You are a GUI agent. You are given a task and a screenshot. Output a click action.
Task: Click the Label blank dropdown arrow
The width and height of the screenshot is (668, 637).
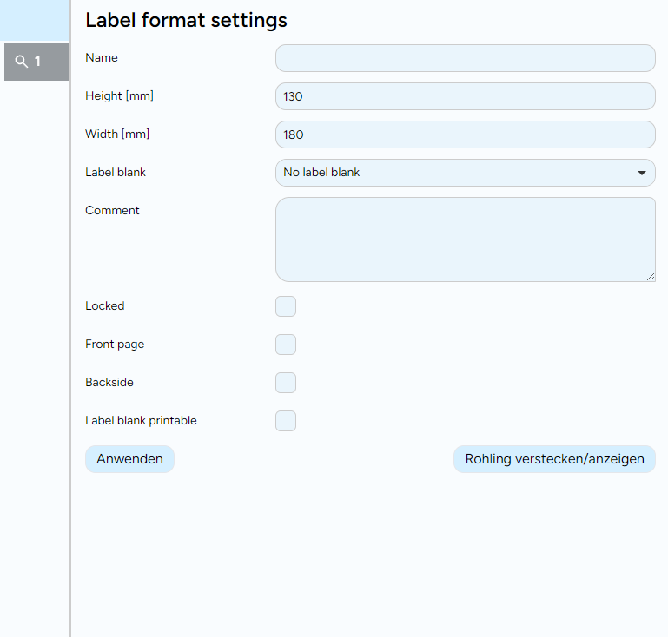642,173
